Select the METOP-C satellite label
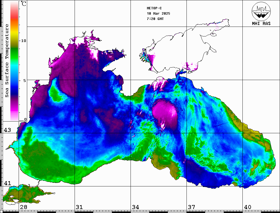 154,8
